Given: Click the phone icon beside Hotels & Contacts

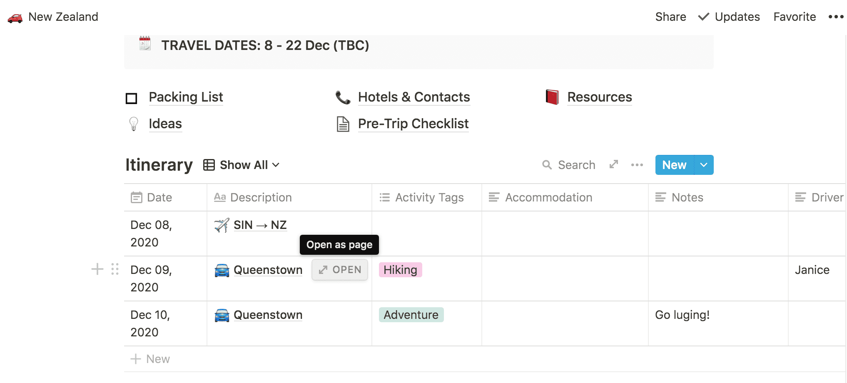Looking at the screenshot, I should (x=343, y=97).
